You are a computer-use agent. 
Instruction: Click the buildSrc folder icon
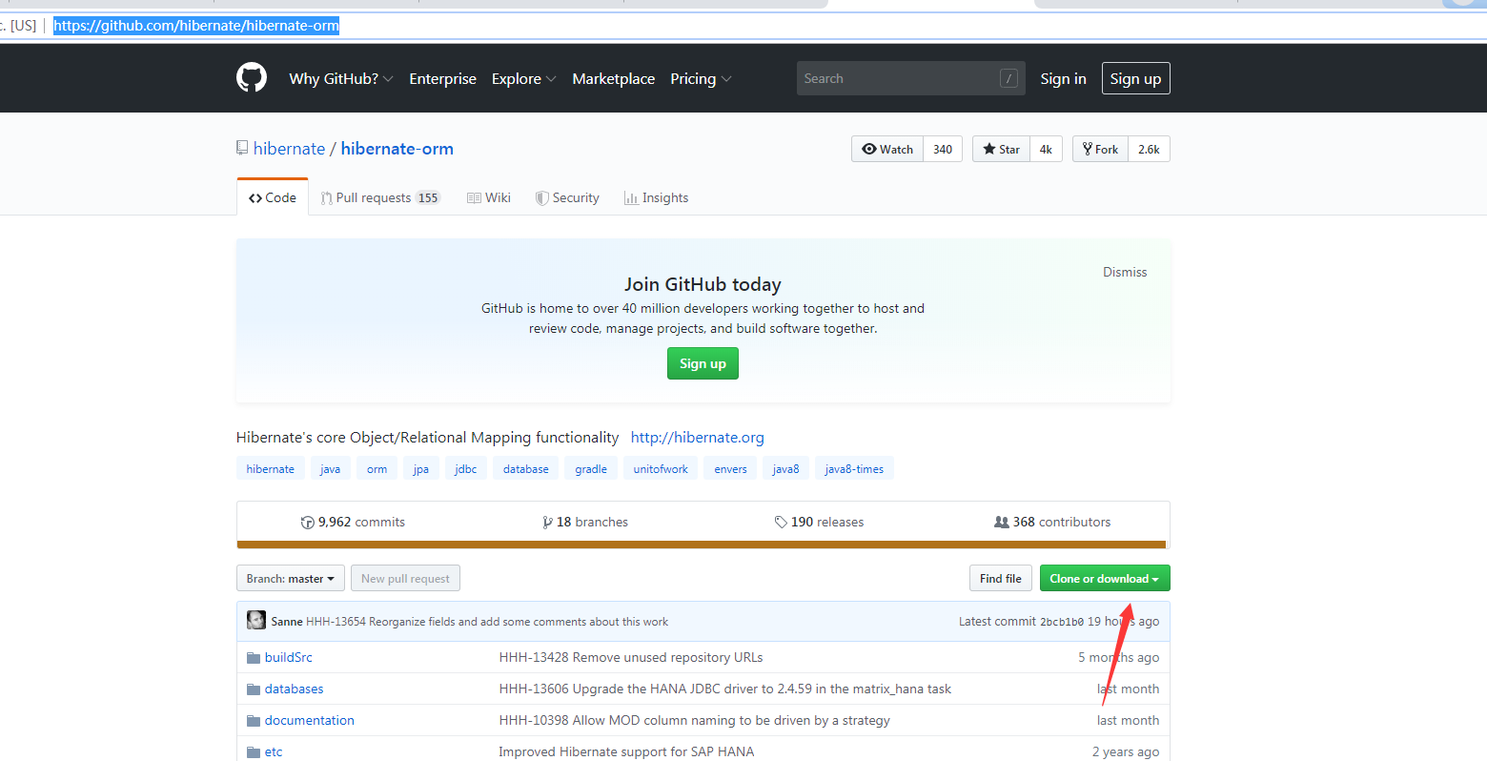254,658
